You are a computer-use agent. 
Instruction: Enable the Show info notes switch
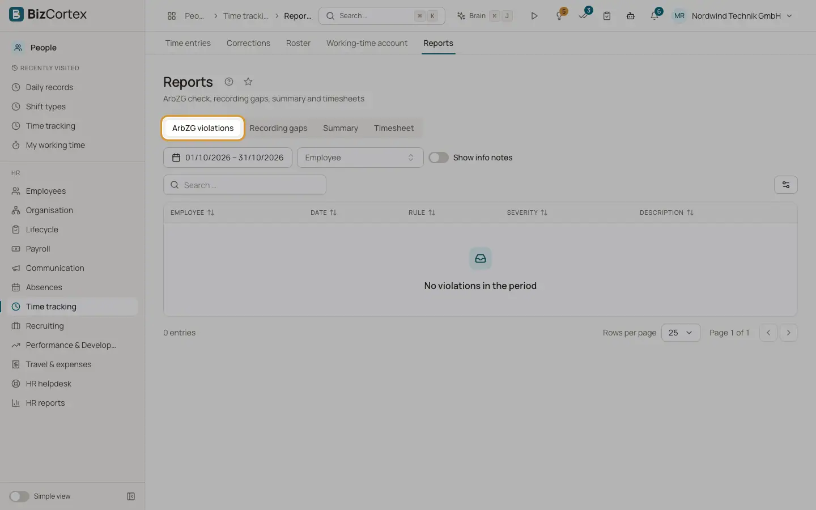(439, 158)
